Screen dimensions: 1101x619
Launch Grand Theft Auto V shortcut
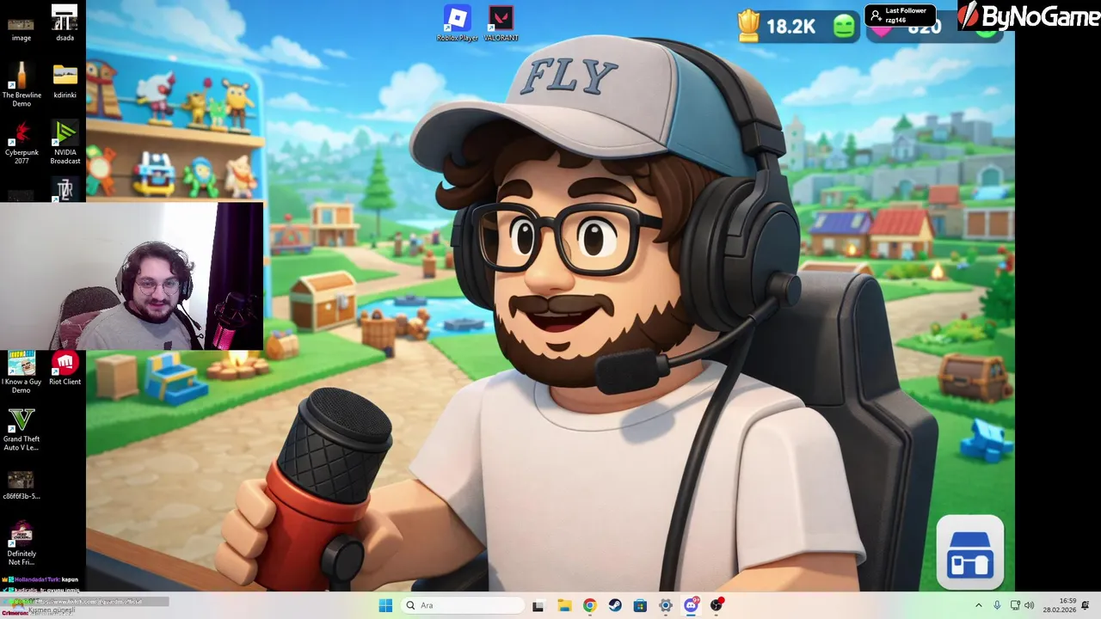(22, 430)
